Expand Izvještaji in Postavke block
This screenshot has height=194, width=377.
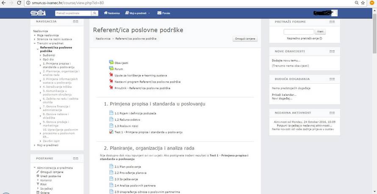pyautogui.click(x=38, y=188)
